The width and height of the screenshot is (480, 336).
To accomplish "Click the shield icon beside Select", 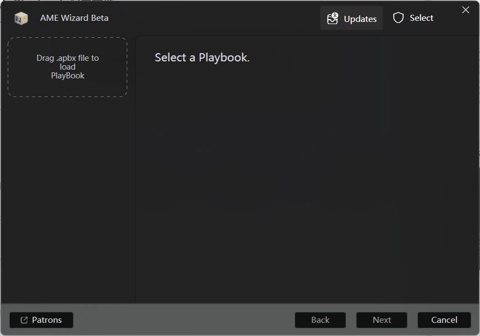I will click(398, 18).
